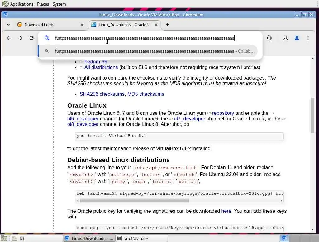Click Chromium icon in system tray
The width and height of the screenshot is (319, 242).
click(284, 238)
